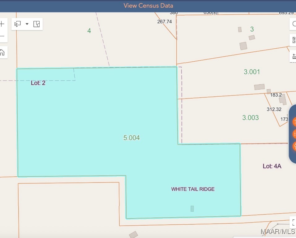
Task: Select parcel 3.003 on the map
Action: click(x=250, y=118)
